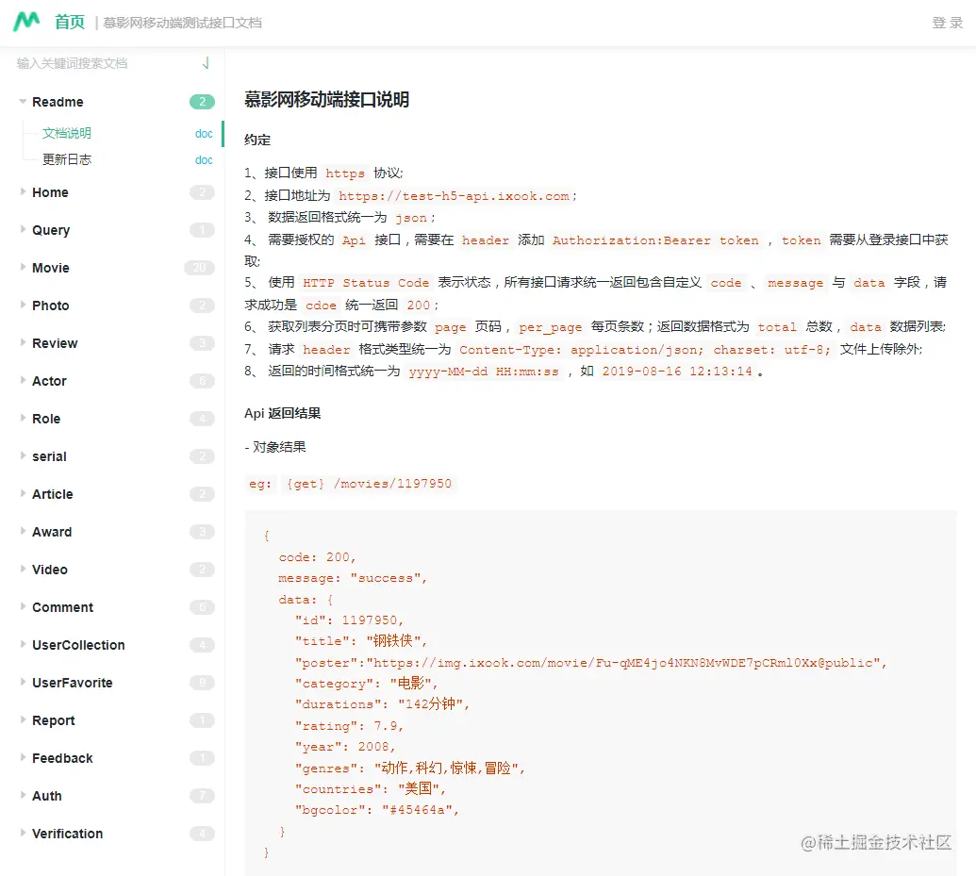Open the Feedback category label
Screen dimensions: 976x876
(x=62, y=758)
